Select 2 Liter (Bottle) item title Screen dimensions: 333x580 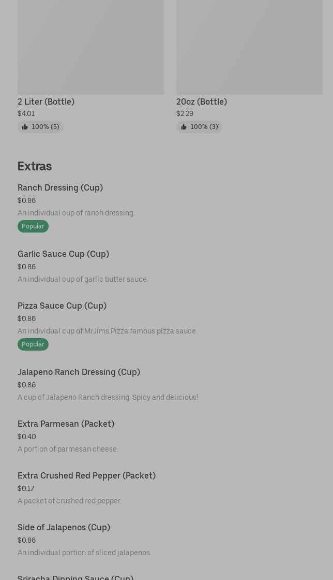[46, 102]
